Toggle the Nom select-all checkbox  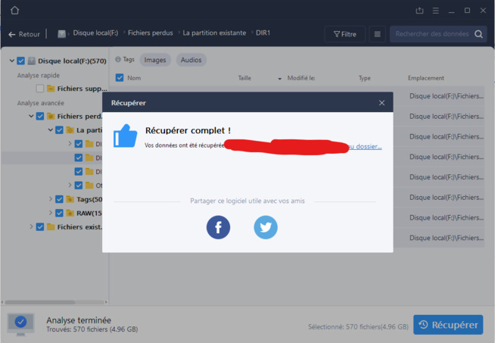point(120,78)
